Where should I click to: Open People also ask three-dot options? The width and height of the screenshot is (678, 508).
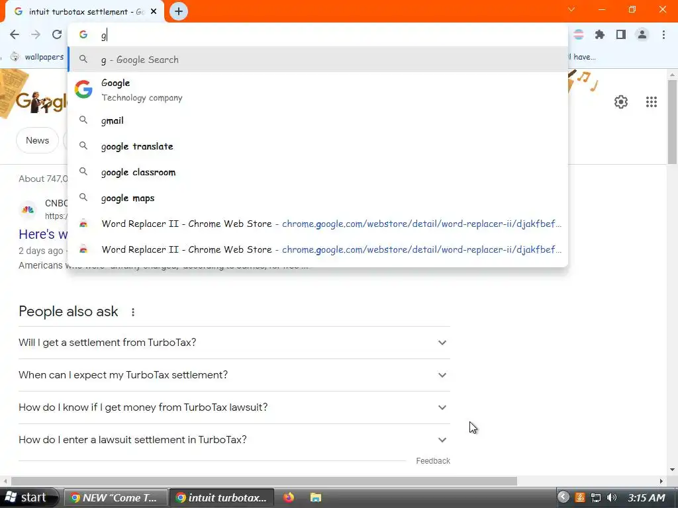coord(132,312)
